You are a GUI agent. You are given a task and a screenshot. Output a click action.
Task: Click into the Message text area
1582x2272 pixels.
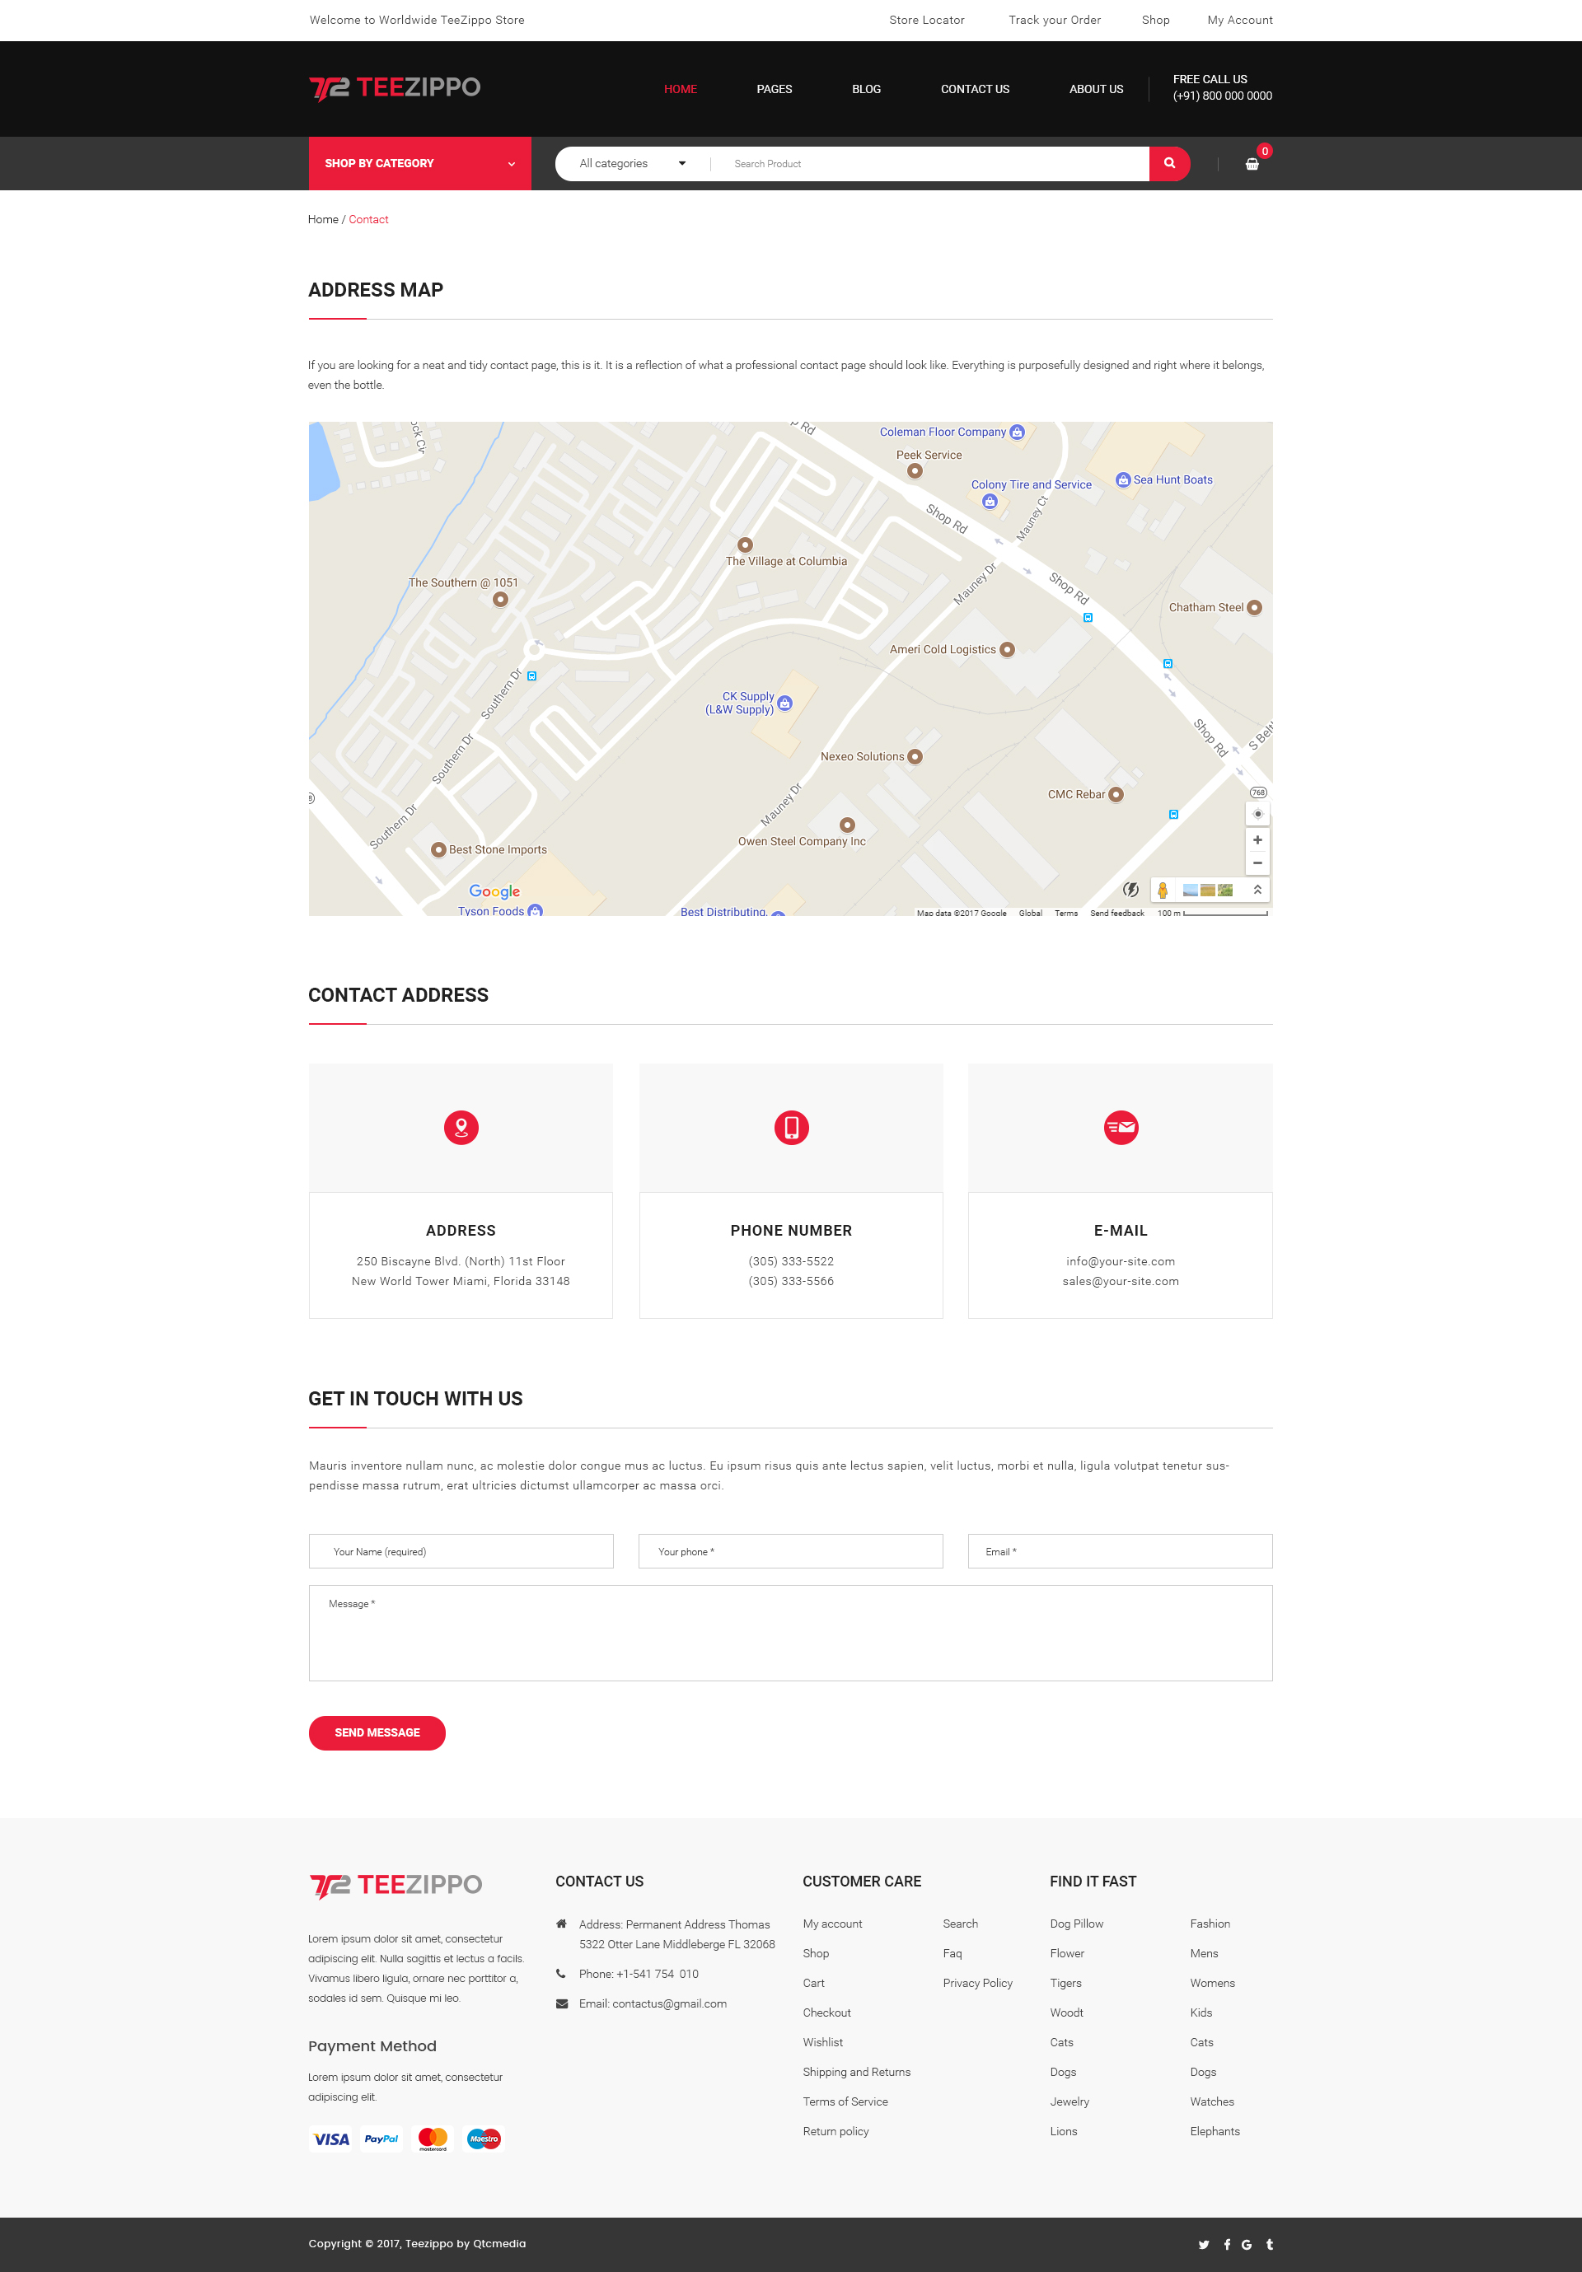[x=790, y=1633]
